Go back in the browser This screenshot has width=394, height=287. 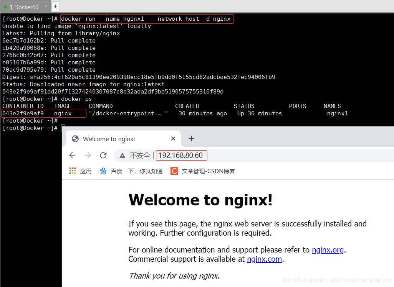click(x=72, y=156)
